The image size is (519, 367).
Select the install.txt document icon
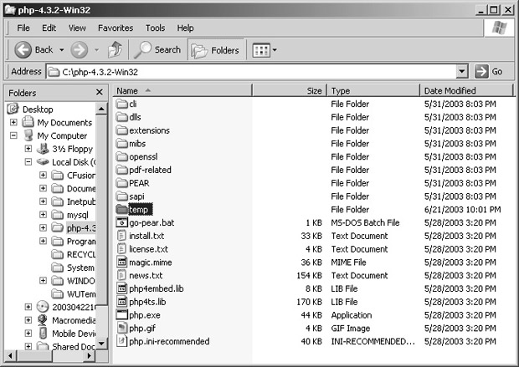[x=122, y=236]
